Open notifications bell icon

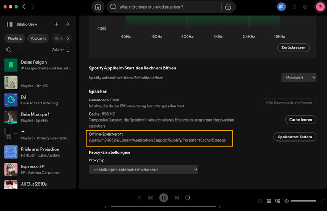click(x=294, y=7)
